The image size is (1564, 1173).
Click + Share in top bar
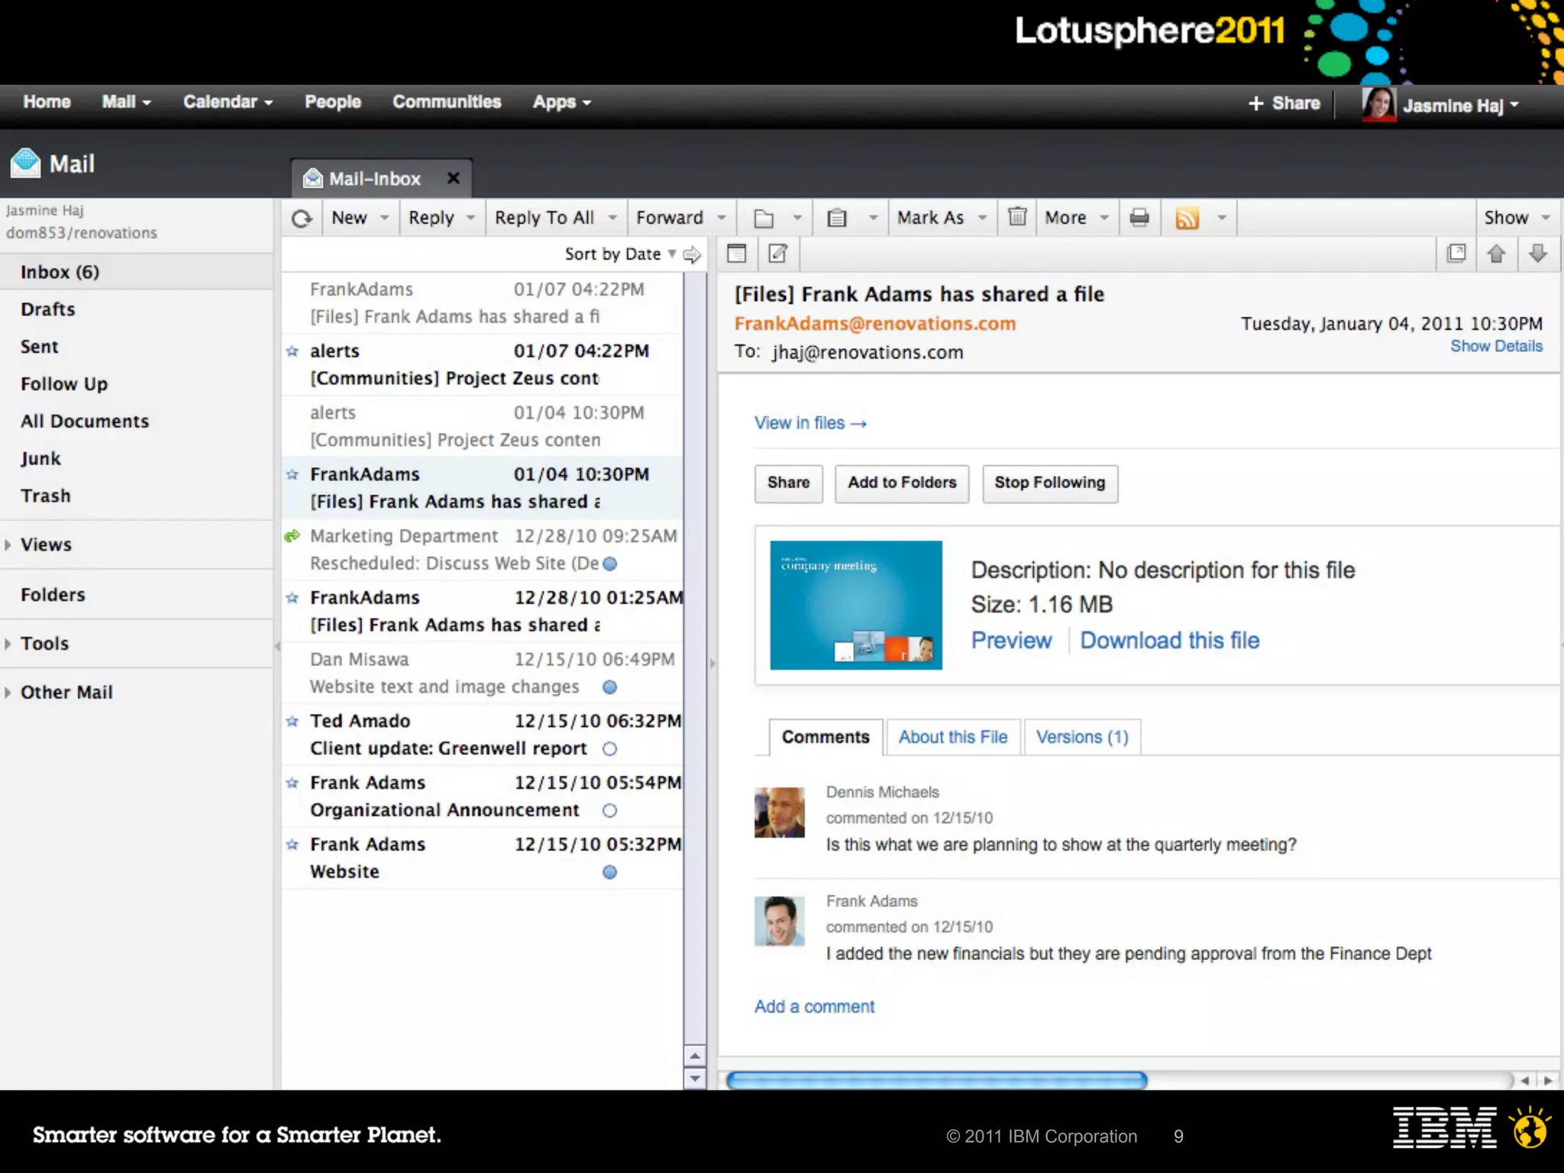(x=1284, y=103)
